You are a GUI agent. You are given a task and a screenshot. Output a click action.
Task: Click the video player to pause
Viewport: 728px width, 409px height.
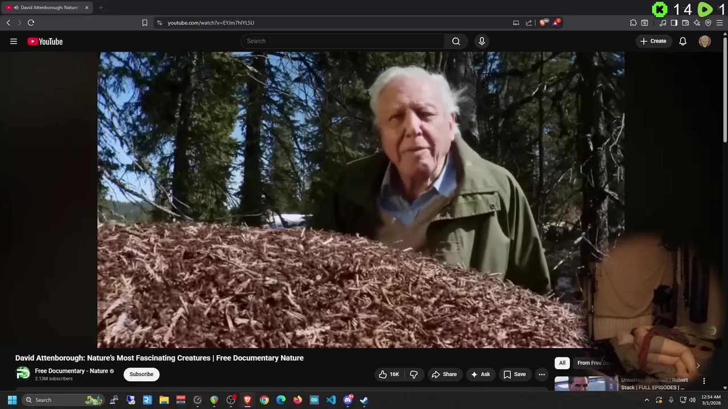(x=361, y=199)
